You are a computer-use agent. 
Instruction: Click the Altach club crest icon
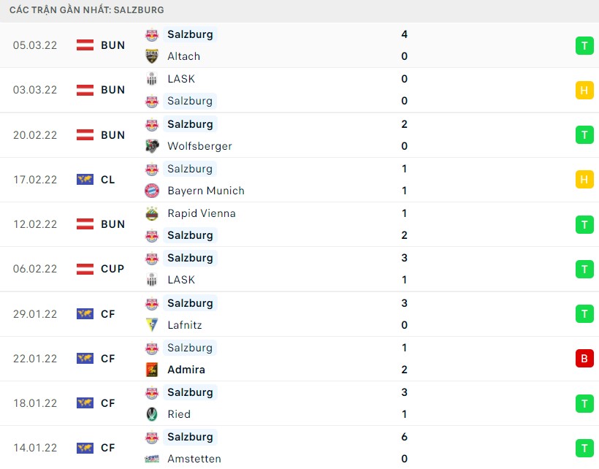point(152,56)
